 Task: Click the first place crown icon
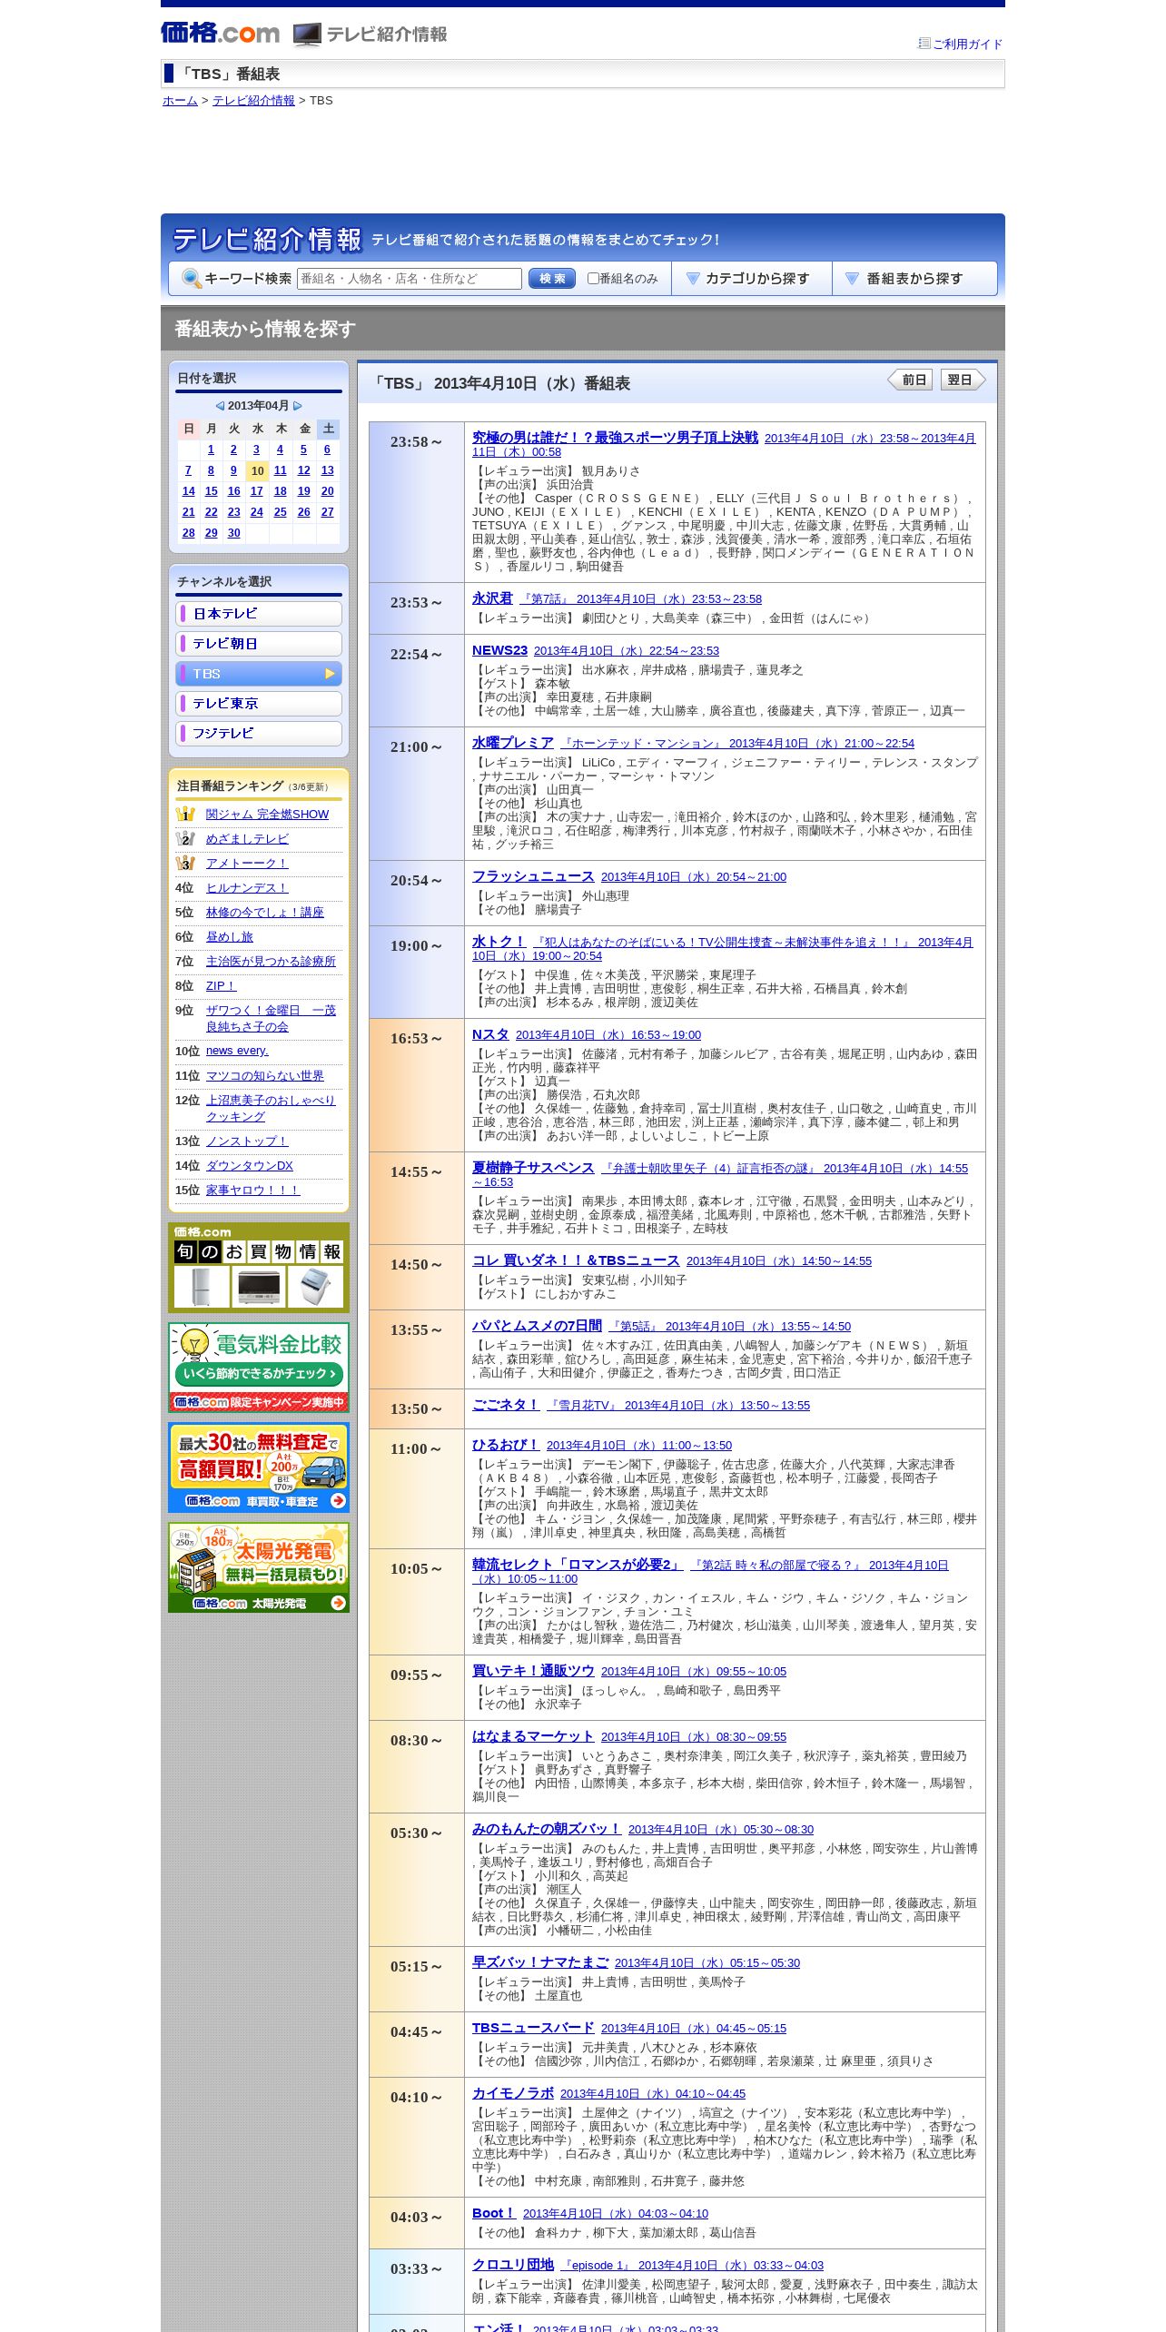185,814
